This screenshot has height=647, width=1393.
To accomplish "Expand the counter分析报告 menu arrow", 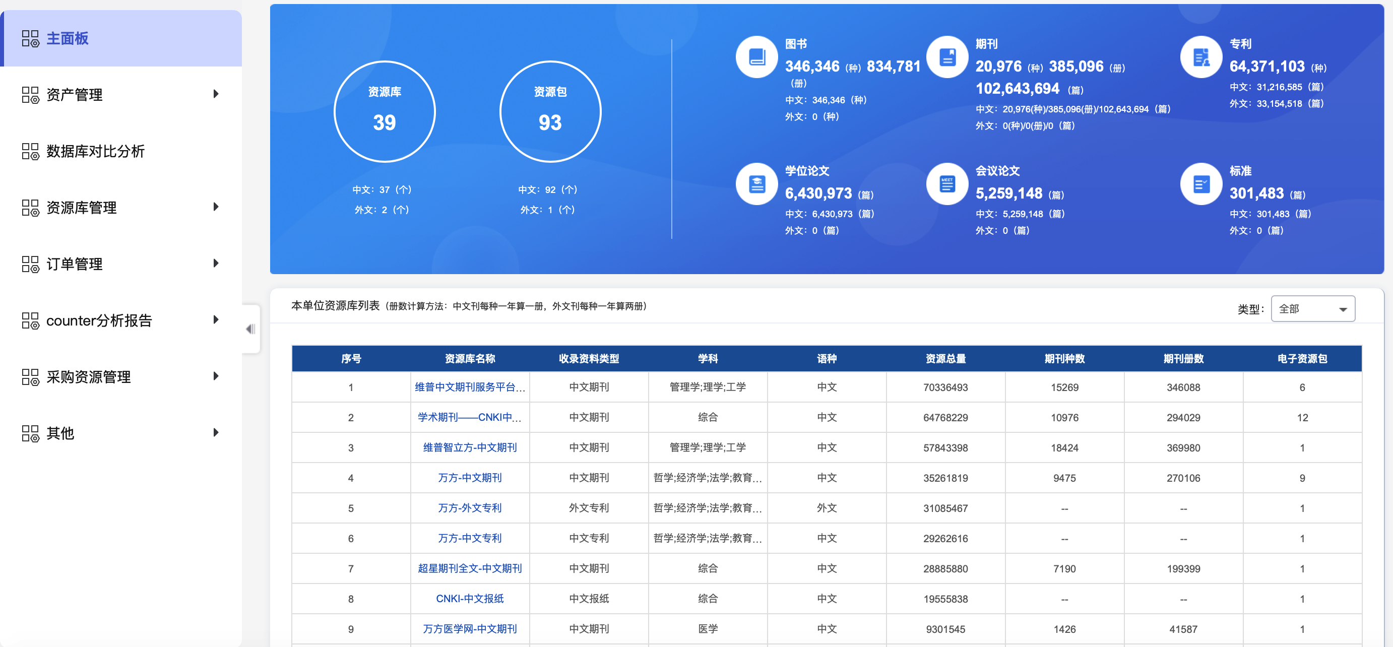I will (216, 320).
